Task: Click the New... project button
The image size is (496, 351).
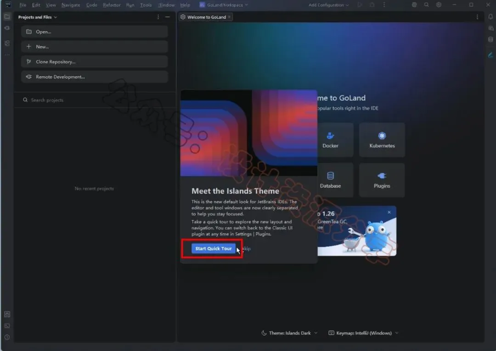Action: point(94,47)
